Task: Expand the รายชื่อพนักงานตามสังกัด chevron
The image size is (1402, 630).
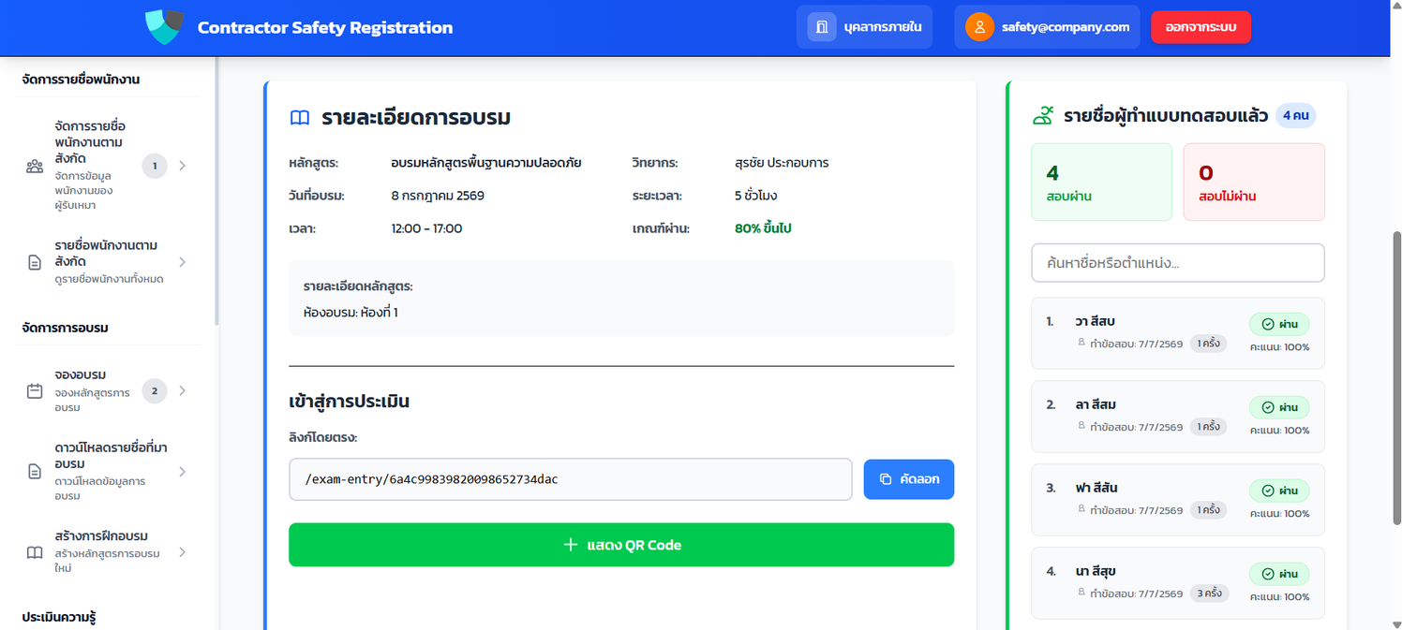Action: pos(182,262)
